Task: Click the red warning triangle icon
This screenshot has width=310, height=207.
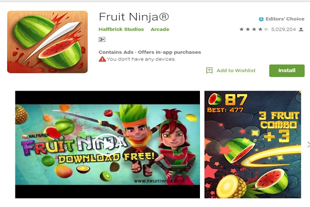Action: (102, 59)
